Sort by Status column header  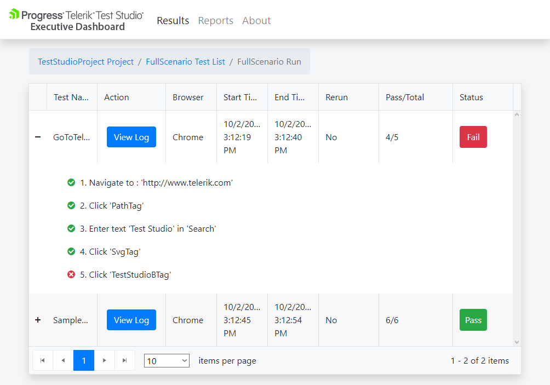(483, 97)
